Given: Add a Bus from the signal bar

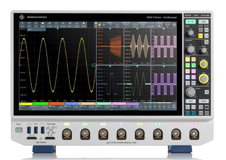Looking at the screenshot, I should (155, 106).
